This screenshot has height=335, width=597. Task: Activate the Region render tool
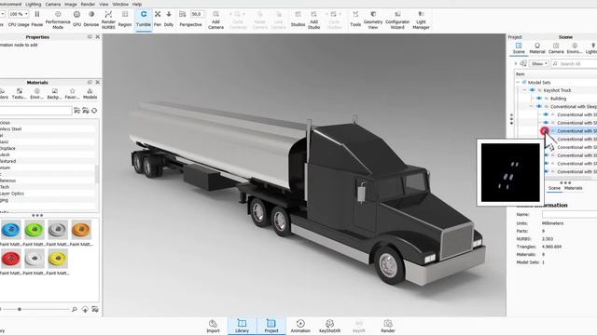[124, 19]
